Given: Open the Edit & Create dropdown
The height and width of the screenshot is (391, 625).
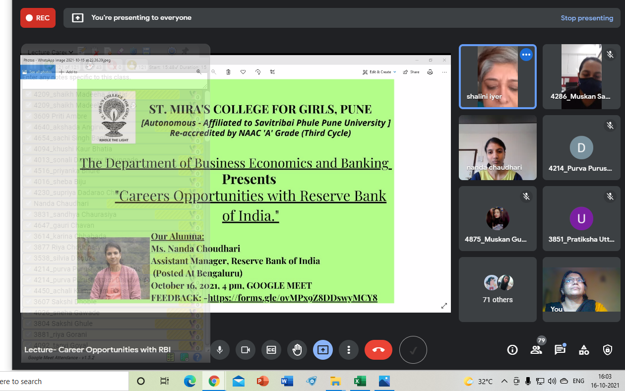Looking at the screenshot, I should point(379,72).
